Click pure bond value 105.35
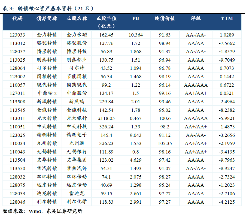The width and height of the screenshot is (246, 223). 165,143
